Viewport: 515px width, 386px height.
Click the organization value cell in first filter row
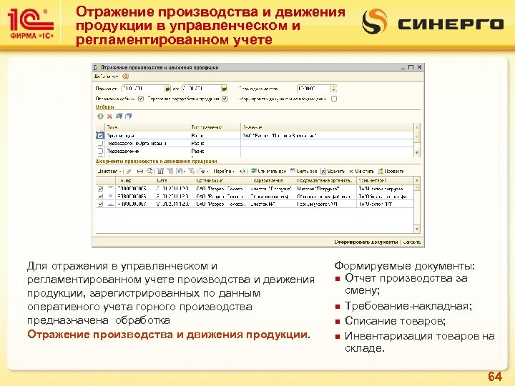point(327,135)
